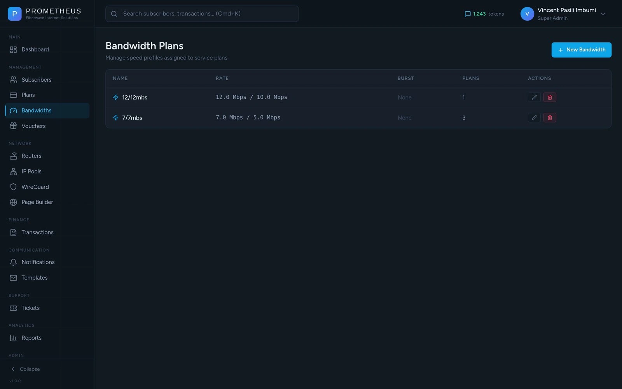Click the user avatar circle

[527, 14]
